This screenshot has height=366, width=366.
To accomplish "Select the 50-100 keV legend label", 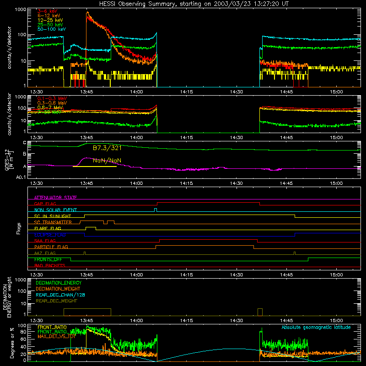I will (52, 29).
